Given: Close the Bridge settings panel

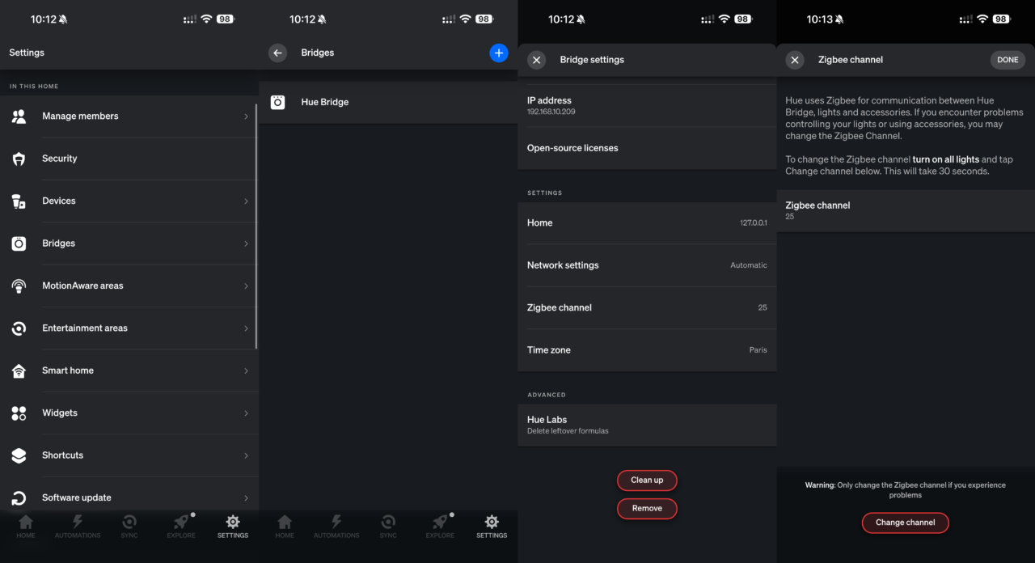Looking at the screenshot, I should pyautogui.click(x=537, y=60).
